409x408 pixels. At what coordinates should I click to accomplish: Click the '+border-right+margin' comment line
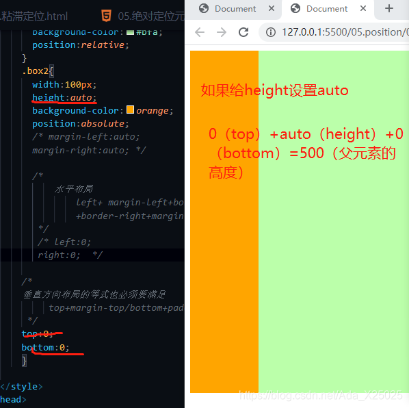(x=130, y=216)
